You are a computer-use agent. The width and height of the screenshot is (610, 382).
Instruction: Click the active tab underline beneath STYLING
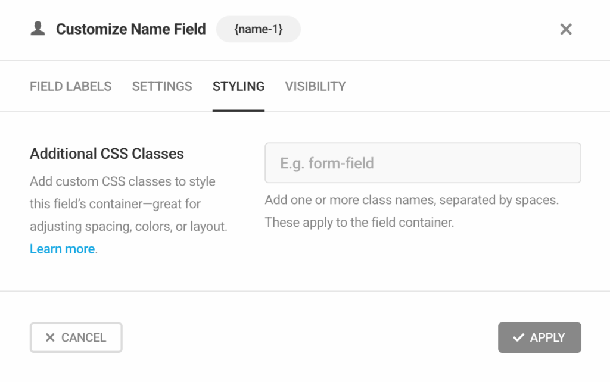(238, 109)
